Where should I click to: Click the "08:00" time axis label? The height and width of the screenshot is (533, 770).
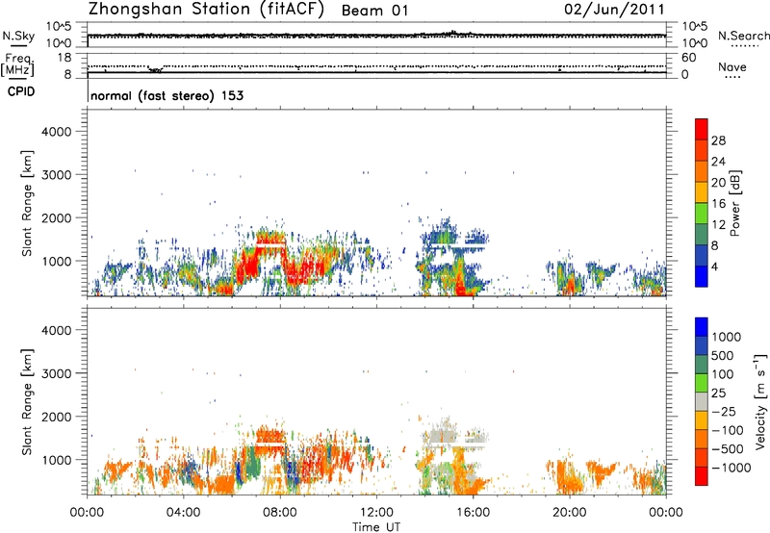point(280,513)
